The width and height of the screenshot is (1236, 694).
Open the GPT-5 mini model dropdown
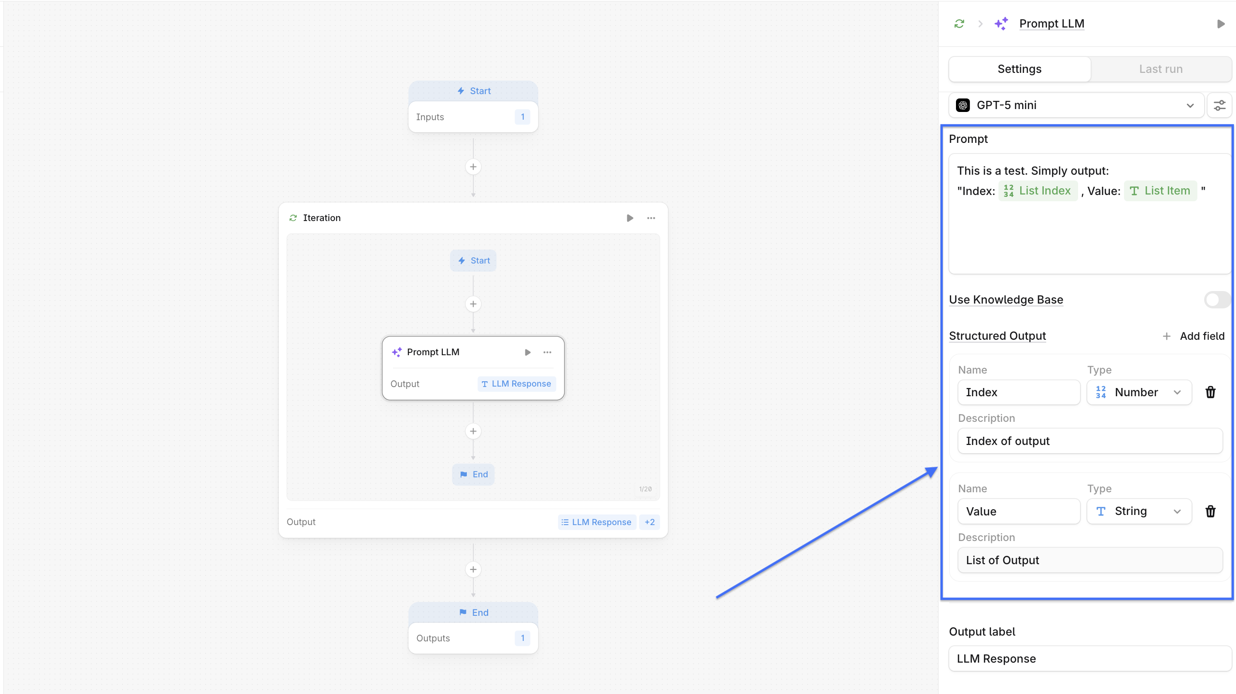coord(1076,105)
